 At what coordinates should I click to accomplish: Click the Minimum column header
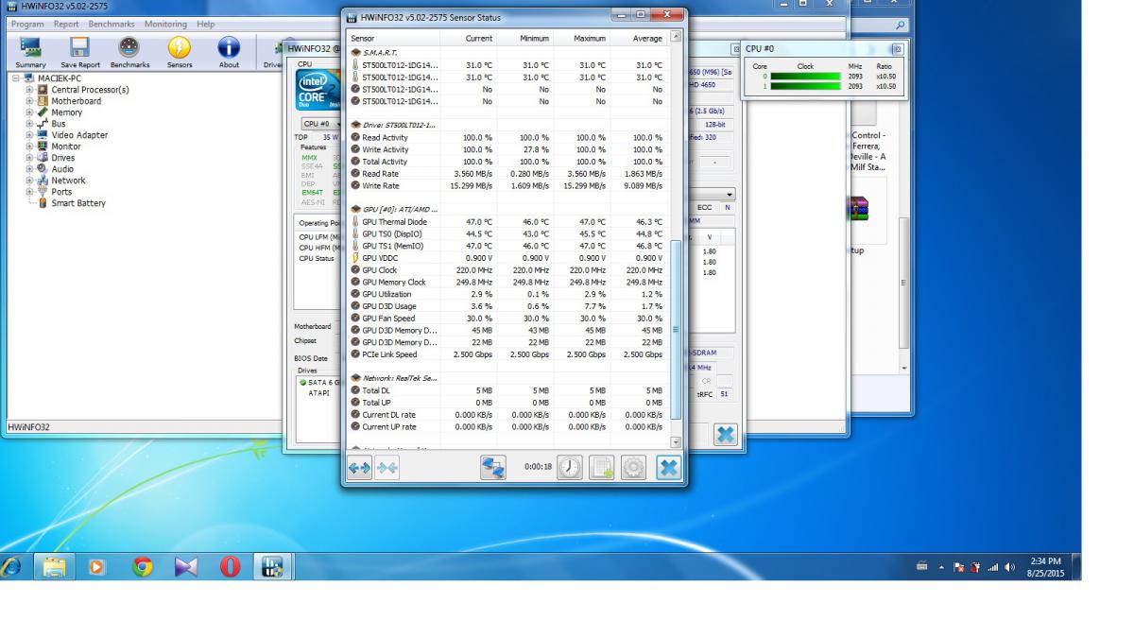pyautogui.click(x=524, y=39)
